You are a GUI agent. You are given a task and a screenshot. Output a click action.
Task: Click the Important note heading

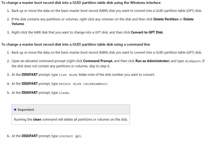click(26, 110)
